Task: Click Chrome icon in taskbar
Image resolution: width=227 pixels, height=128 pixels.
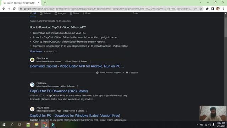Action: coord(45,125)
